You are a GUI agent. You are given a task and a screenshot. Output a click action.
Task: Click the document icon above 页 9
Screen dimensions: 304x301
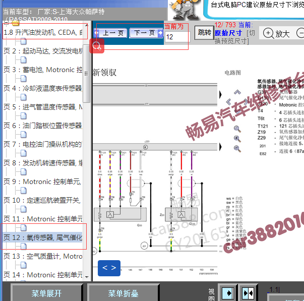pos(24,172)
